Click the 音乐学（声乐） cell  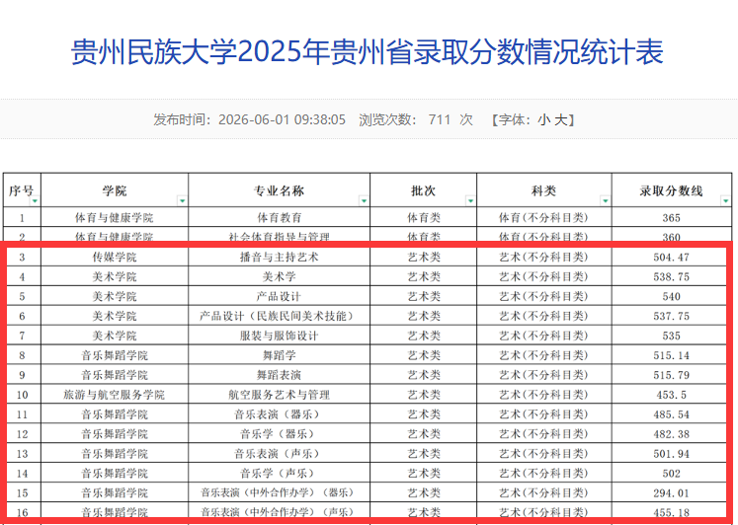280,474
